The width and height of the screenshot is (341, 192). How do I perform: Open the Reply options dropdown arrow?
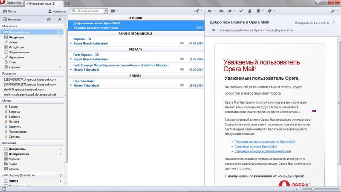214,11
